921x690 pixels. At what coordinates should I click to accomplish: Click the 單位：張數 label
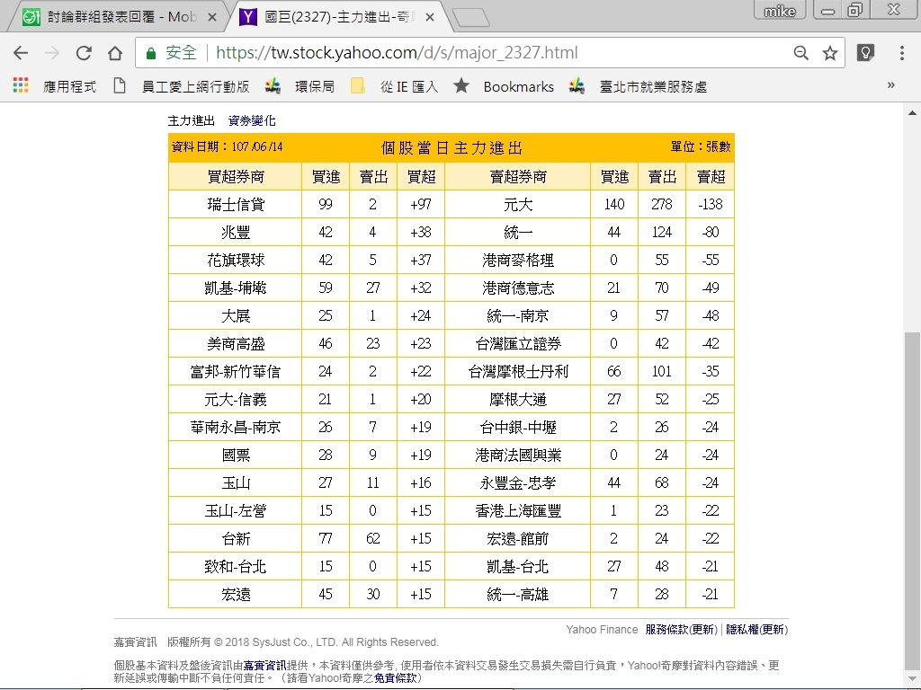[701, 146]
